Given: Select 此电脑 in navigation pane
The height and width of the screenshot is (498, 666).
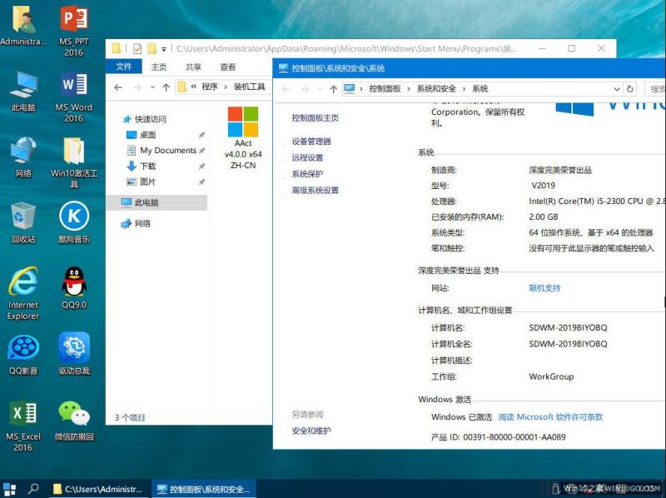Looking at the screenshot, I should pyautogui.click(x=147, y=202).
